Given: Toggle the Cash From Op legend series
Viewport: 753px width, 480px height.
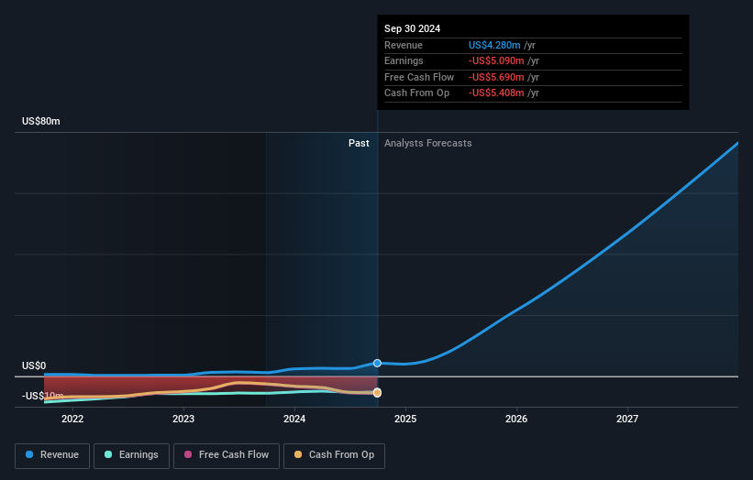Looking at the screenshot, I should tap(334, 455).
